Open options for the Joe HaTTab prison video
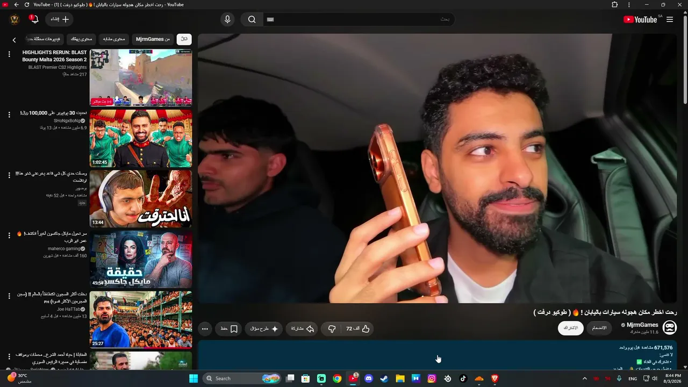This screenshot has height=387, width=688. point(9,296)
